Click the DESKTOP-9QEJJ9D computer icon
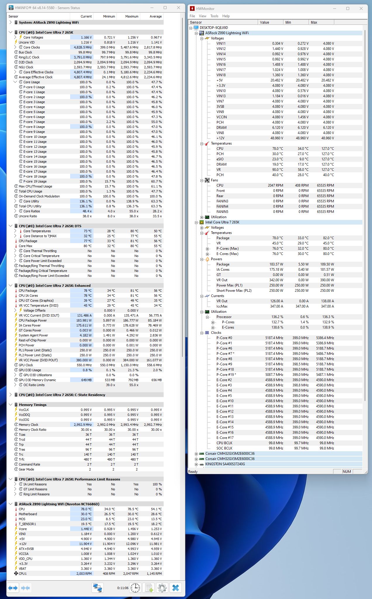Viewport: 372px width, 599px height. tap(196, 28)
